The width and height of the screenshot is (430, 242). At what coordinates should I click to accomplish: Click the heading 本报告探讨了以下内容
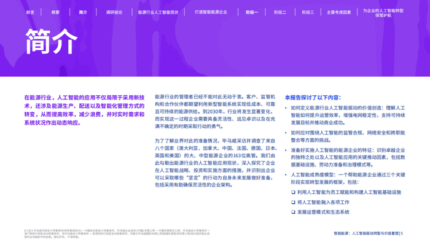313,98
